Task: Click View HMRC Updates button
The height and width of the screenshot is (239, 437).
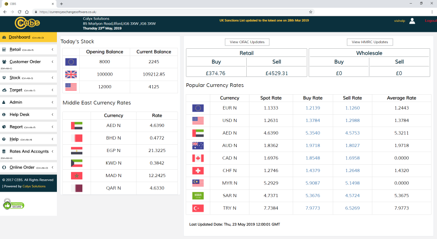Action: coord(370,42)
